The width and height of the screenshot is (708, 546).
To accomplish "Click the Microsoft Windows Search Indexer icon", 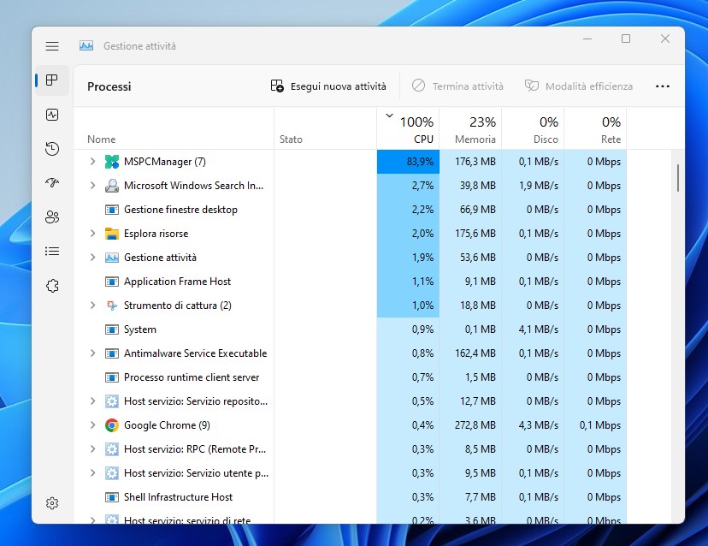I will click(x=111, y=186).
